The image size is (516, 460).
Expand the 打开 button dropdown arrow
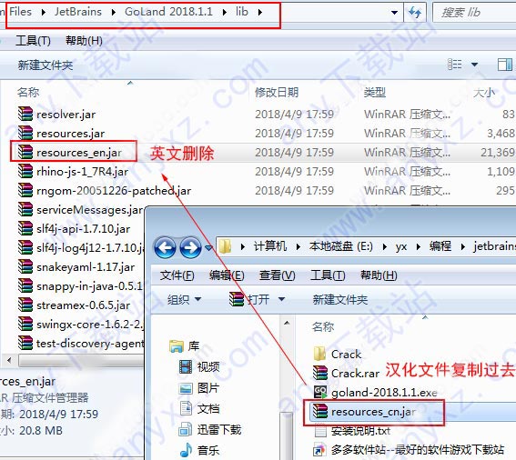(x=282, y=299)
